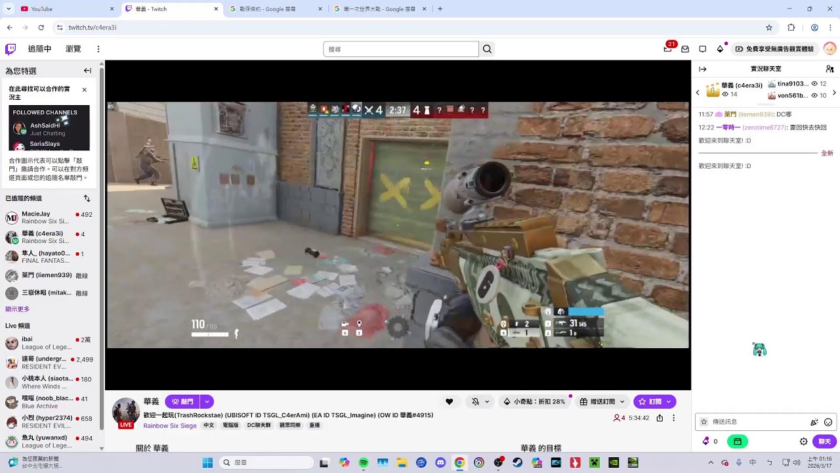Image resolution: width=840 pixels, height=473 pixels.
Task: Switch to the YouTube browser tab
Action: point(68,9)
